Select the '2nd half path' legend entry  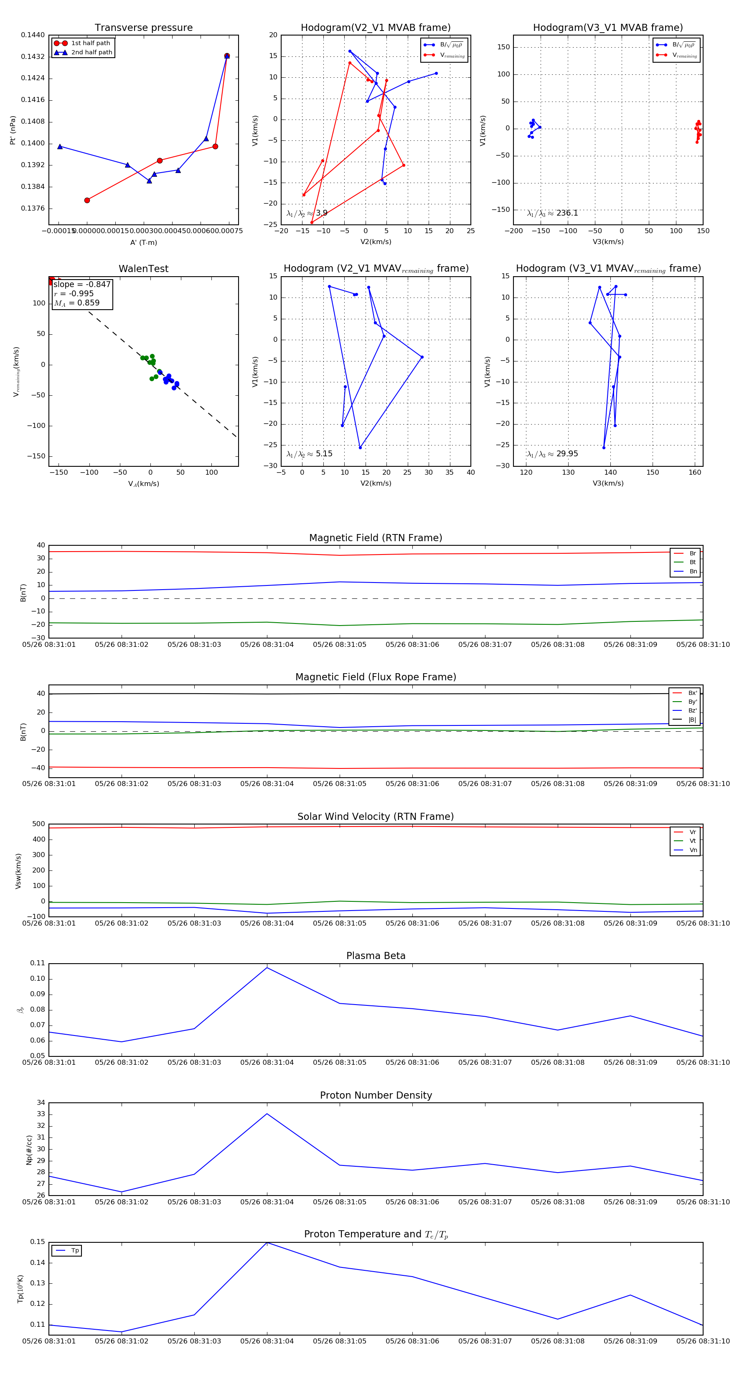coord(83,53)
